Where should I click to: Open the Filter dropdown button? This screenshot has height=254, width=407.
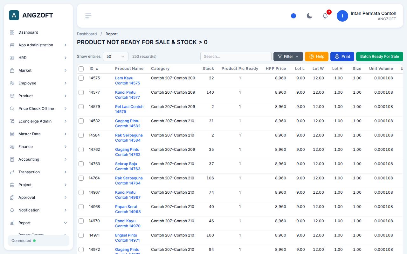coord(288,57)
